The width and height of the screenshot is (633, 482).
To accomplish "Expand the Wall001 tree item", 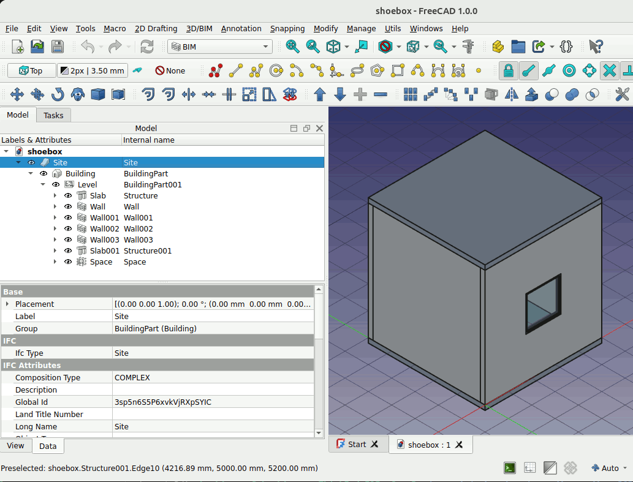I will pos(55,218).
